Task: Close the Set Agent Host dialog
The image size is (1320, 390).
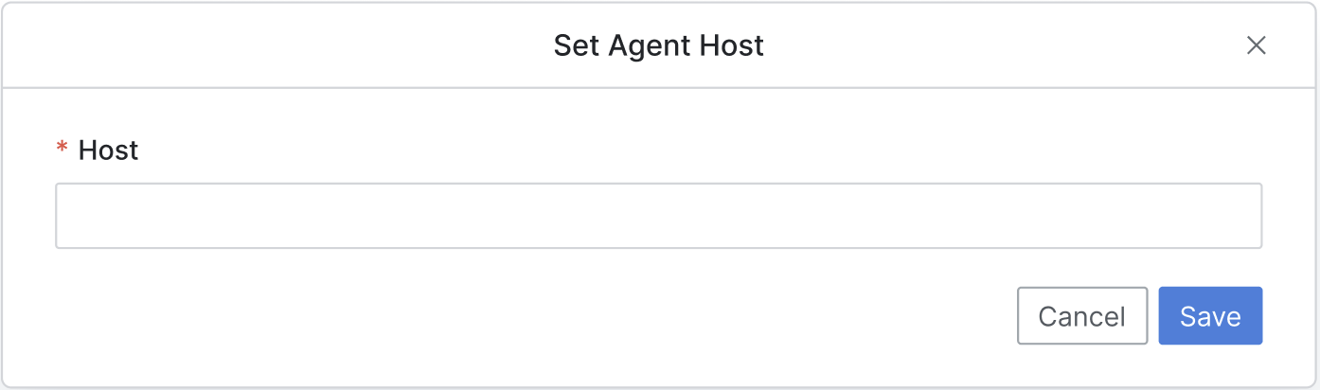Action: click(x=1256, y=45)
